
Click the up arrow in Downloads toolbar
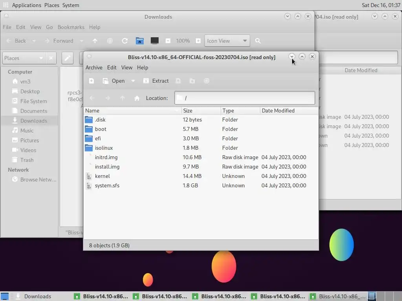pyautogui.click(x=95, y=41)
